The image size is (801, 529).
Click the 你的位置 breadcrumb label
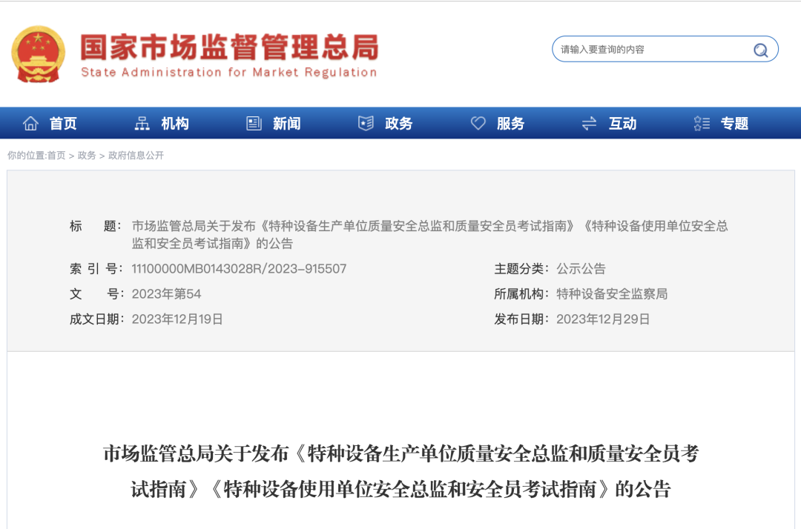point(26,156)
